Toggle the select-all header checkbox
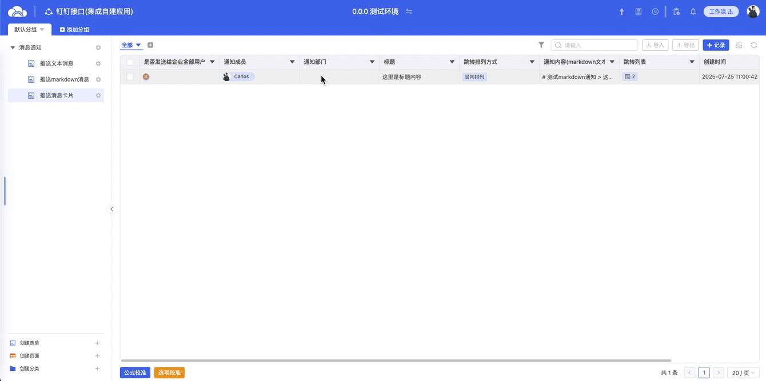This screenshot has height=381, width=766. [x=130, y=62]
